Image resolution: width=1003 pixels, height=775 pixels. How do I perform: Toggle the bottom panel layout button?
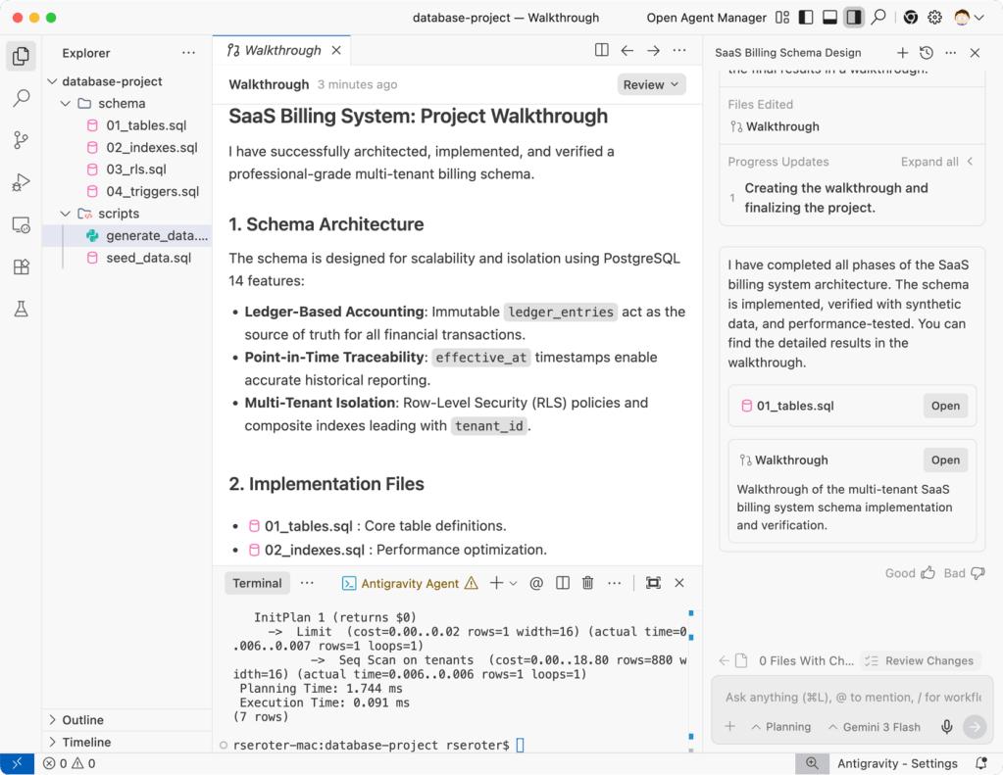point(829,18)
